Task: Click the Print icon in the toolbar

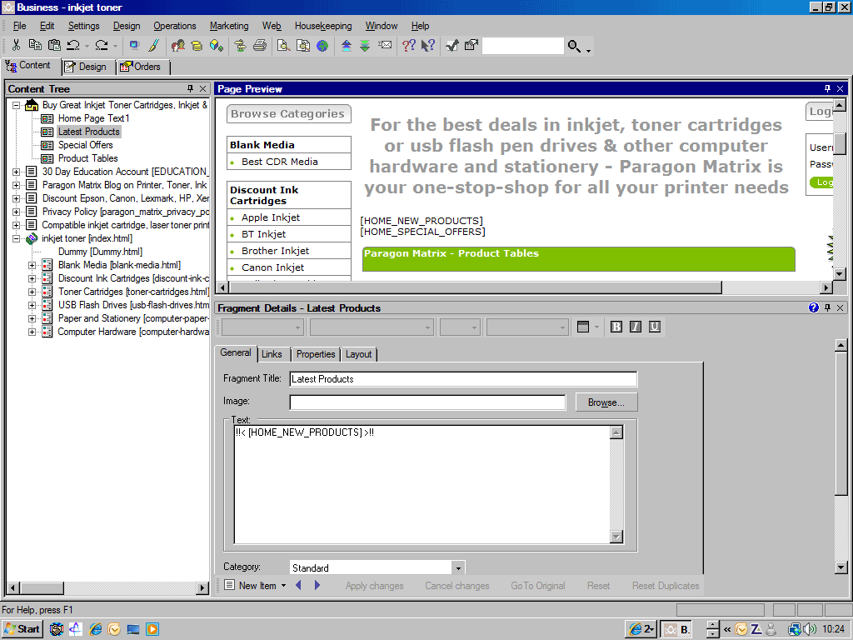Action: click(260, 46)
